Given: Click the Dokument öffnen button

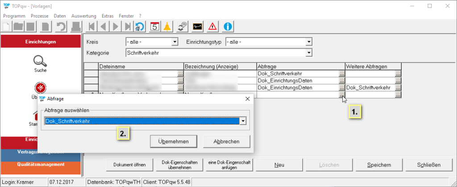Looking at the screenshot, I should pos(129,165).
